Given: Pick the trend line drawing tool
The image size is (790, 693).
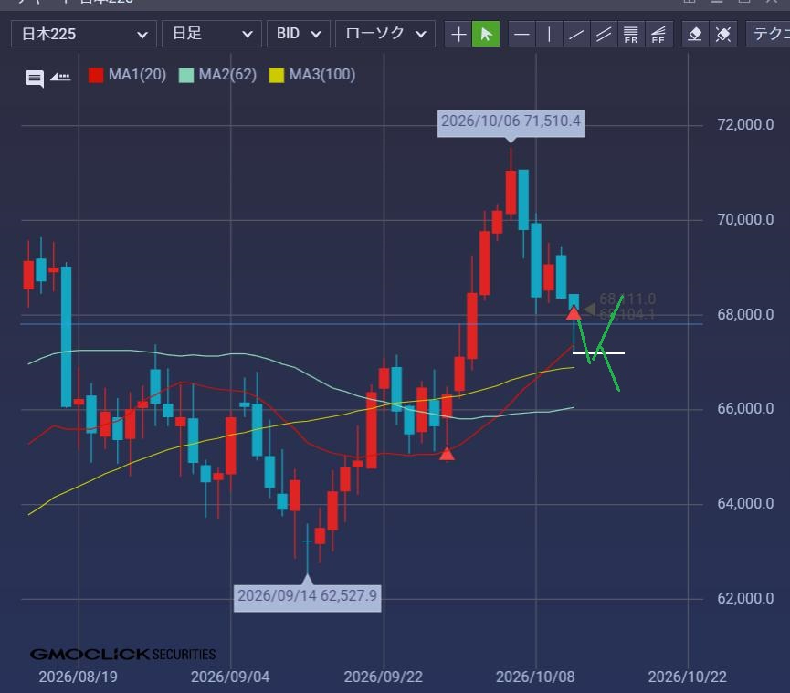Looking at the screenshot, I should (576, 35).
